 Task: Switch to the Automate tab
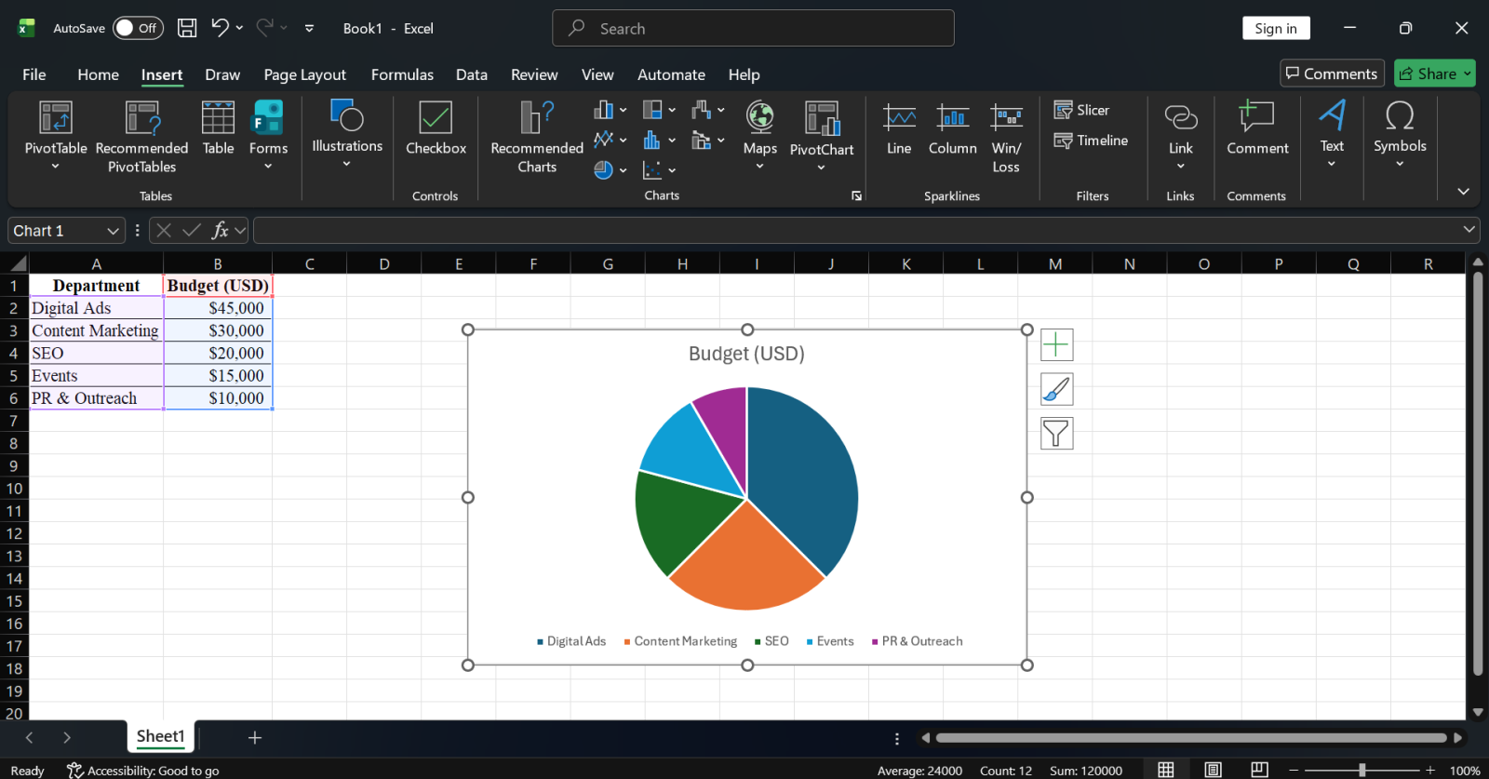click(x=671, y=74)
